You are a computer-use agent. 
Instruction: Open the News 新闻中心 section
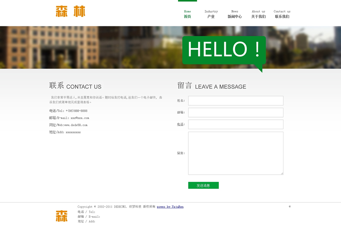pos(234,14)
